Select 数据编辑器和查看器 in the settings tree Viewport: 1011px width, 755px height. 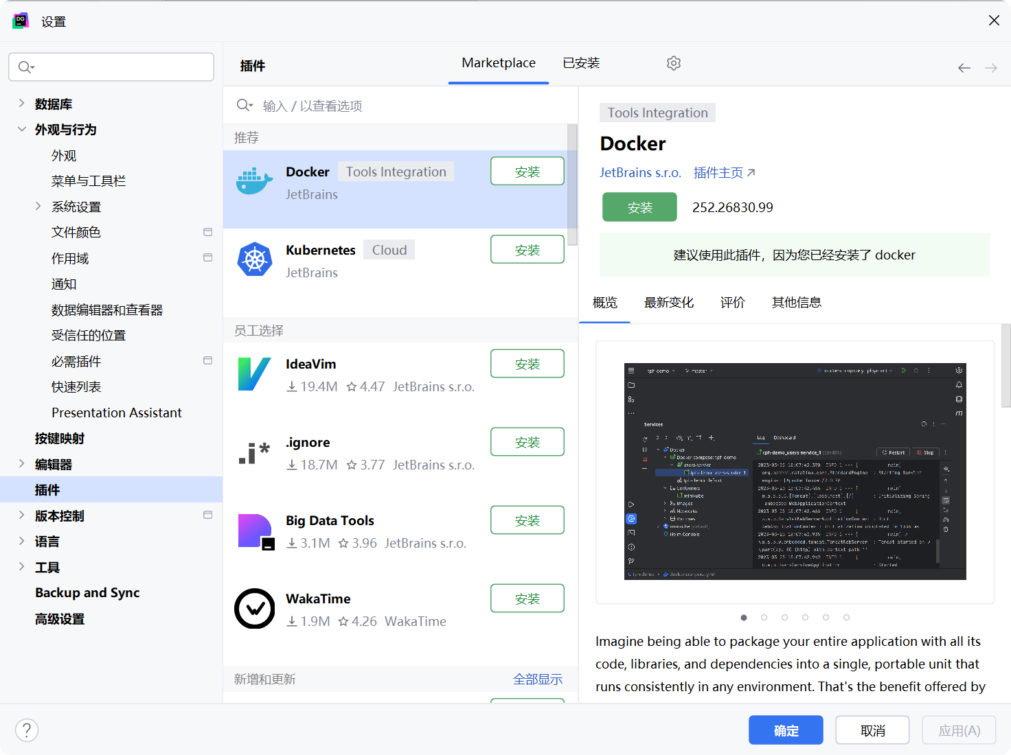[x=107, y=310]
